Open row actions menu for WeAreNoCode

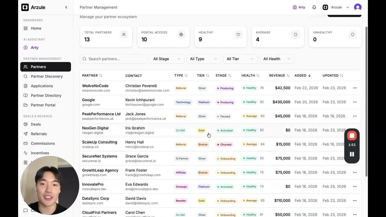tap(355, 88)
